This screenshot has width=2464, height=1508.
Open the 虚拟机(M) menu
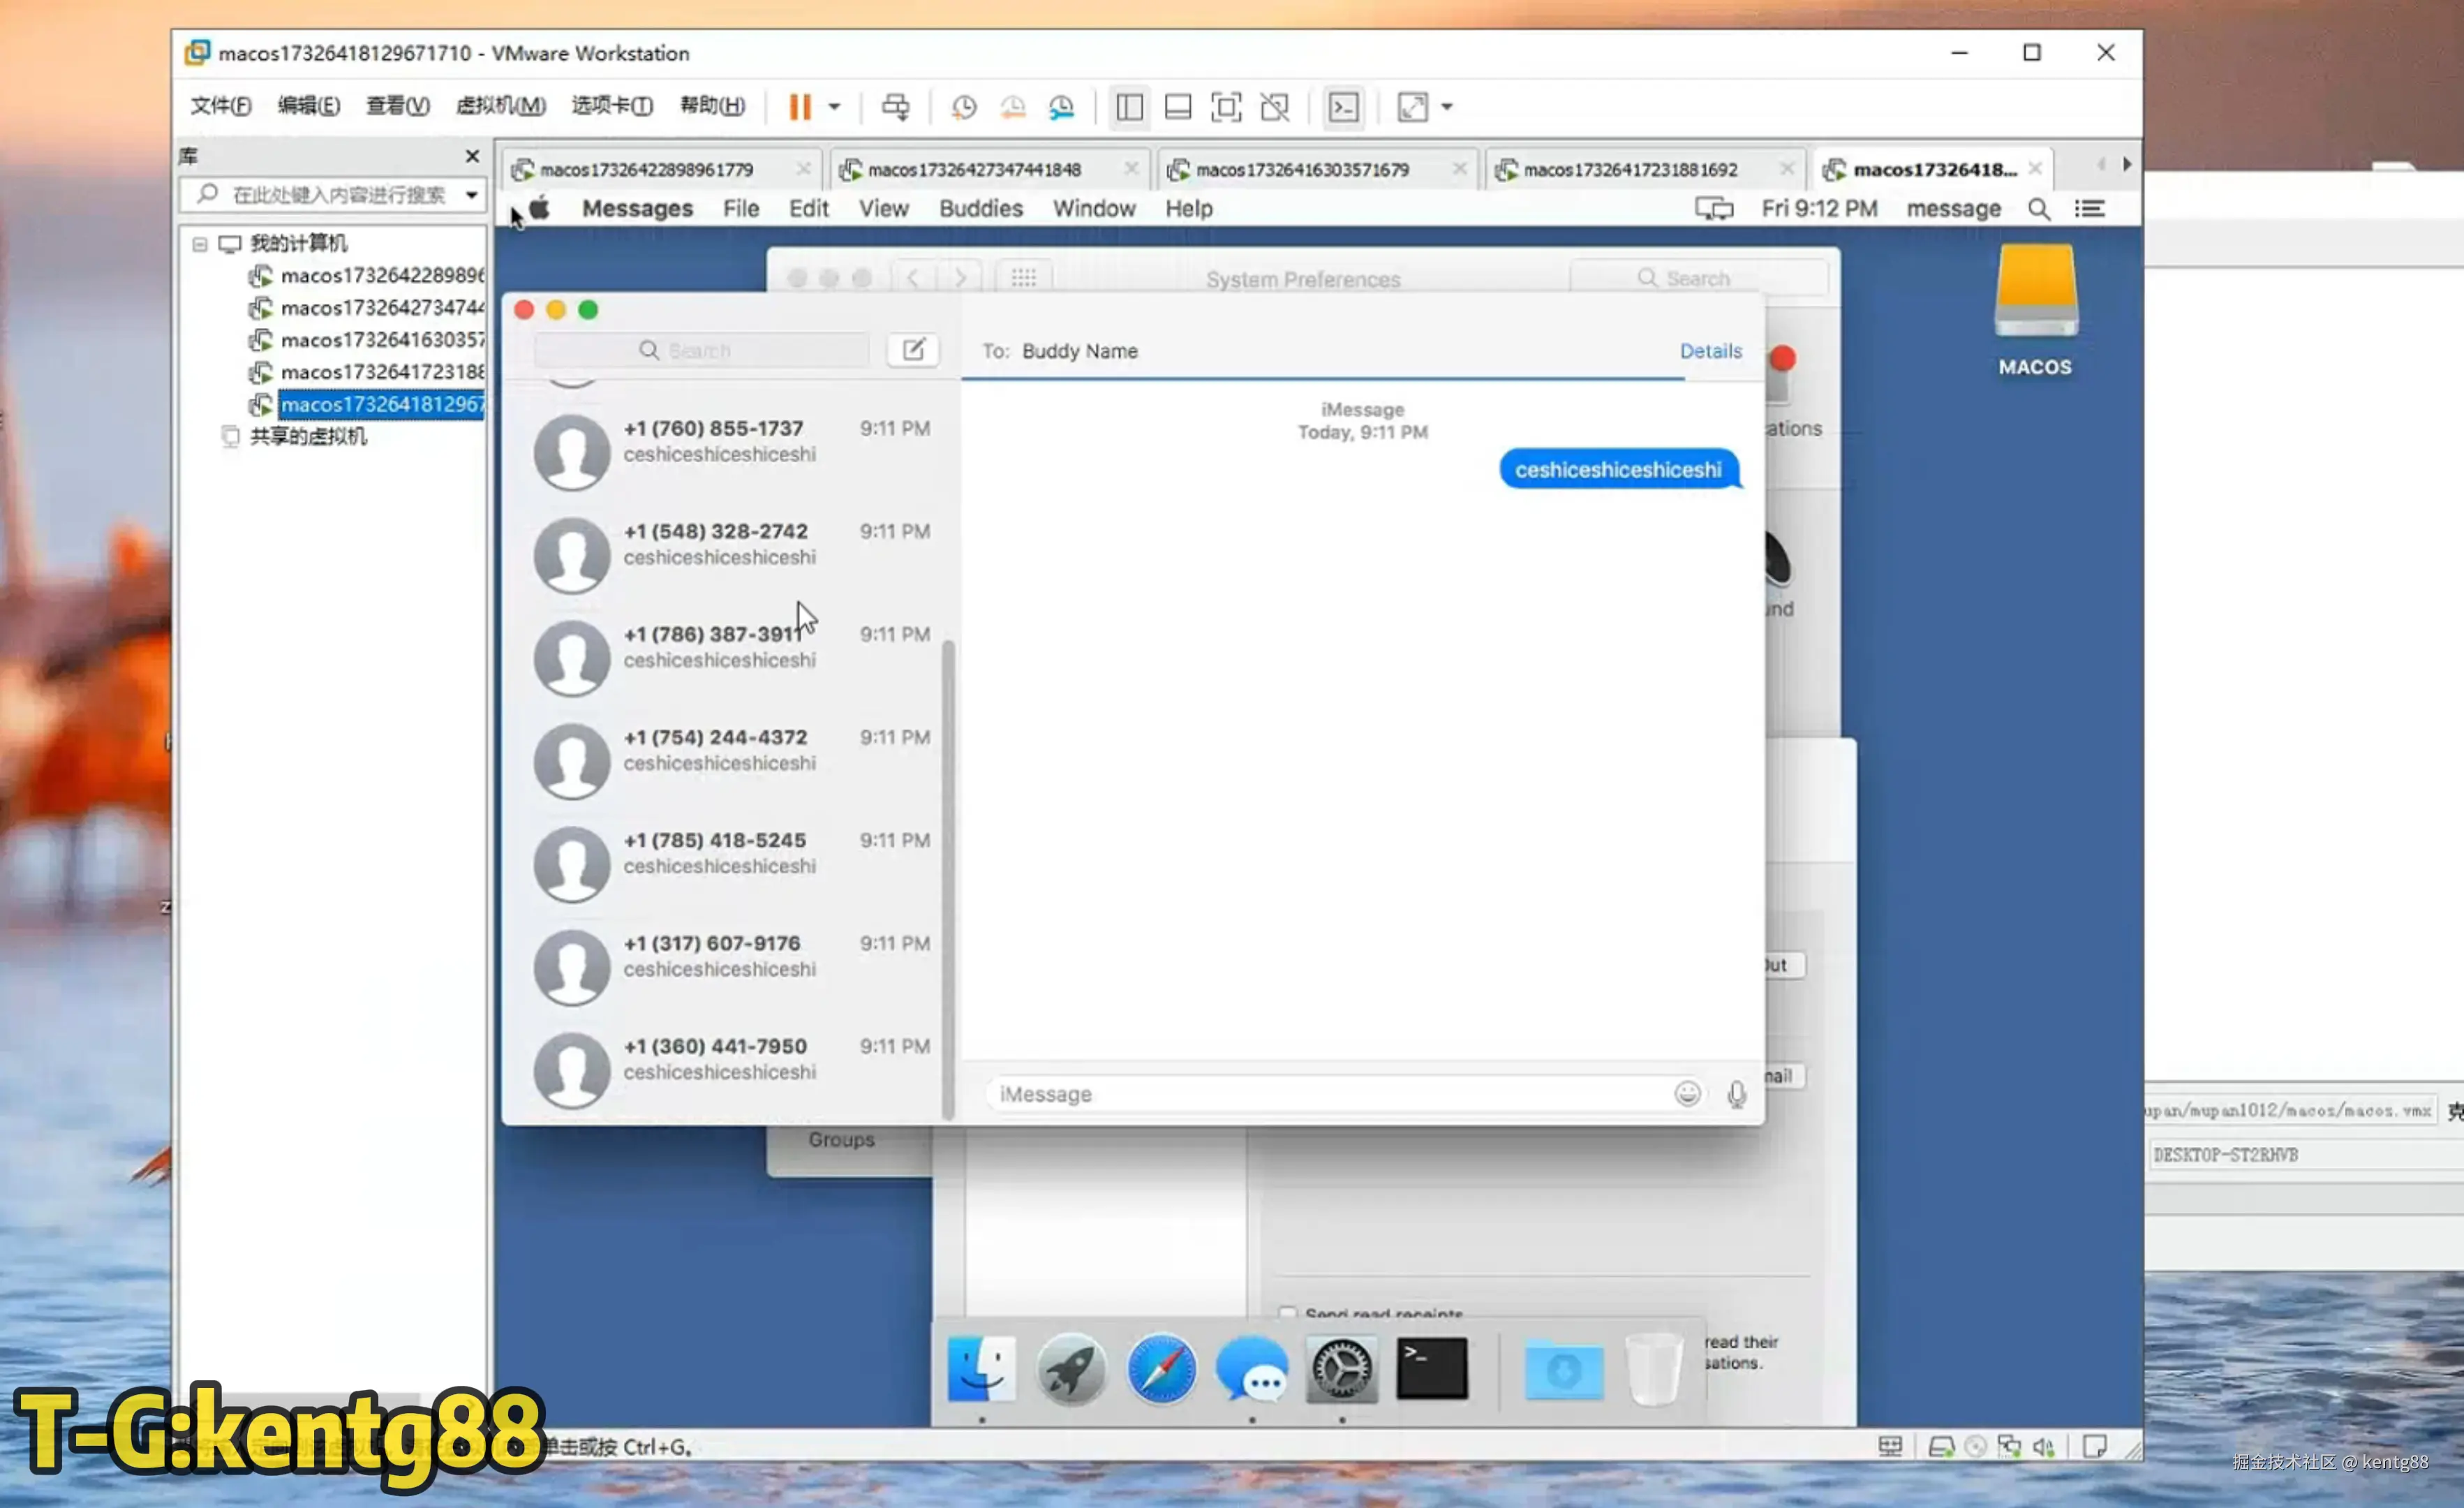[x=500, y=106]
